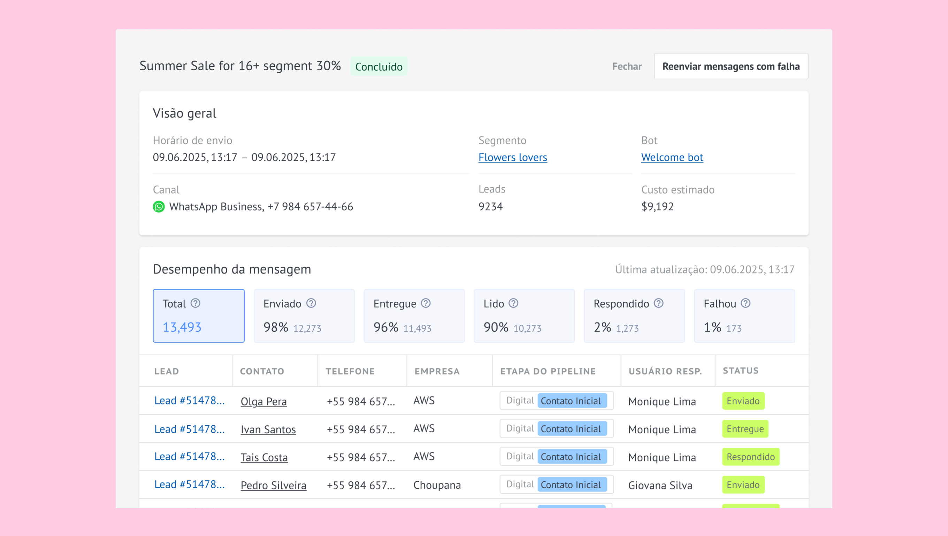The image size is (948, 536).
Task: Open contact Ivan Santos
Action: (268, 429)
